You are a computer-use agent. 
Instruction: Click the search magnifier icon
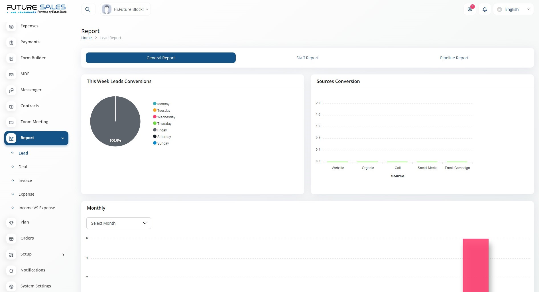click(x=88, y=9)
